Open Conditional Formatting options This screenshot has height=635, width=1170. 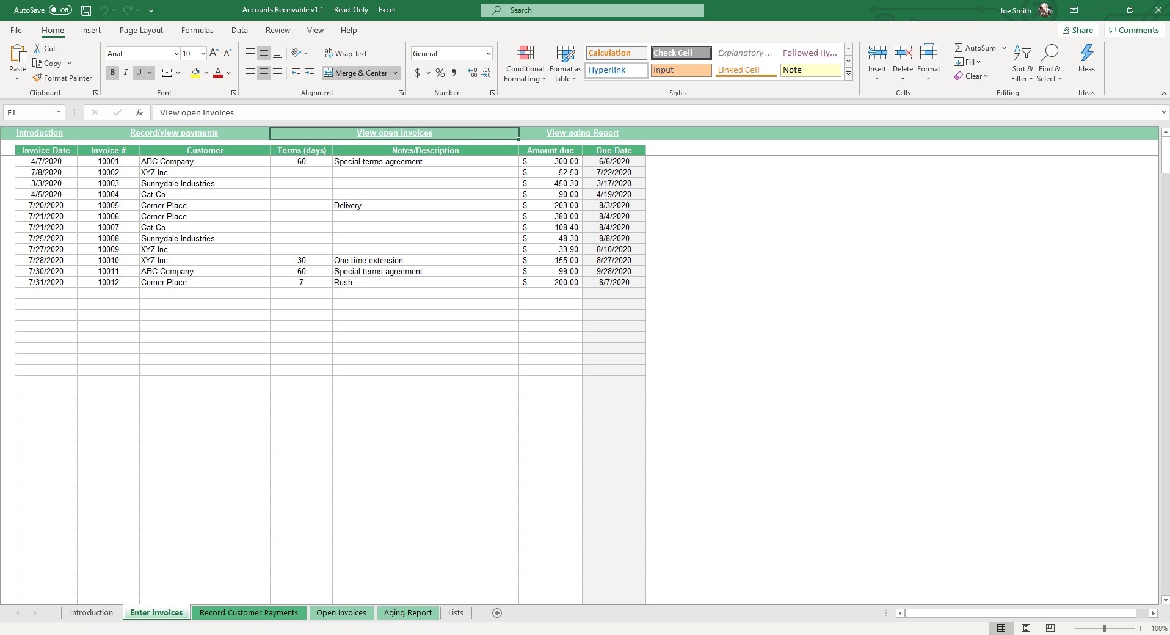pyautogui.click(x=525, y=63)
